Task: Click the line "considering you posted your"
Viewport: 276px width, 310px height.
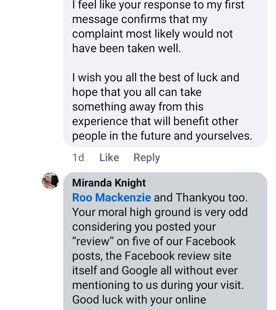Action: (144, 227)
